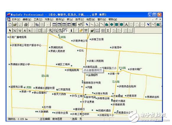Select the Zoom-in magnifier tool
The image size is (172, 125).
point(51,30)
